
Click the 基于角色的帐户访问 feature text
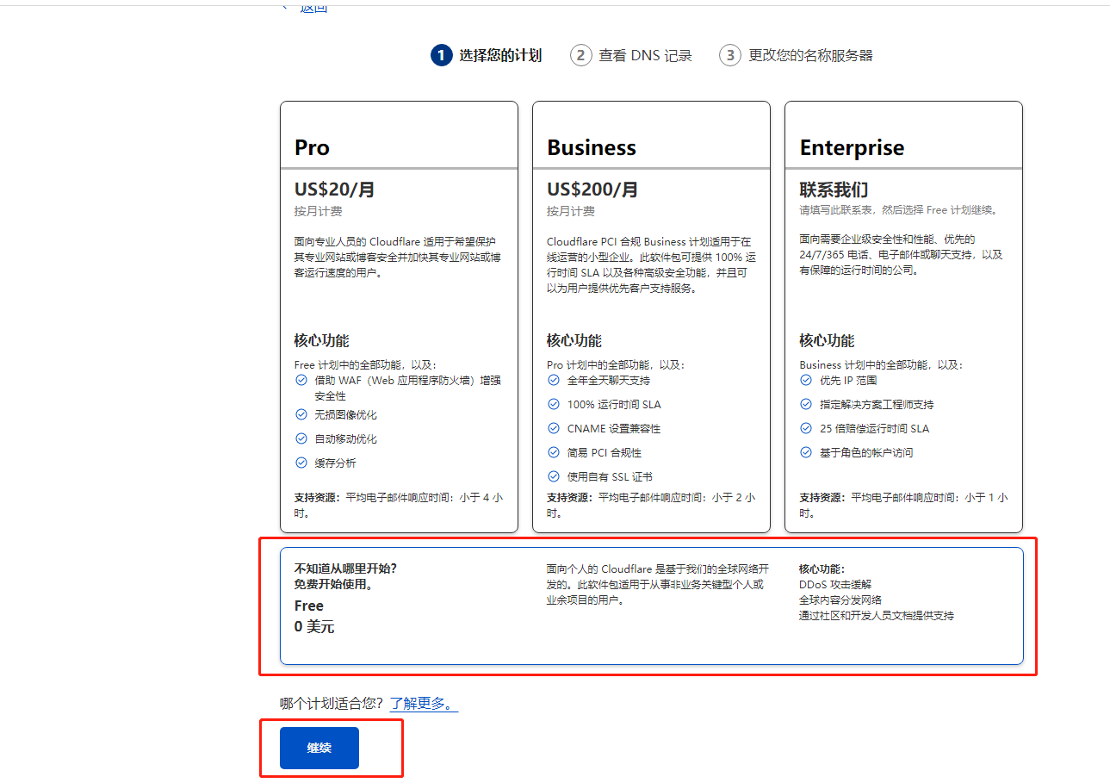pyautogui.click(x=866, y=452)
